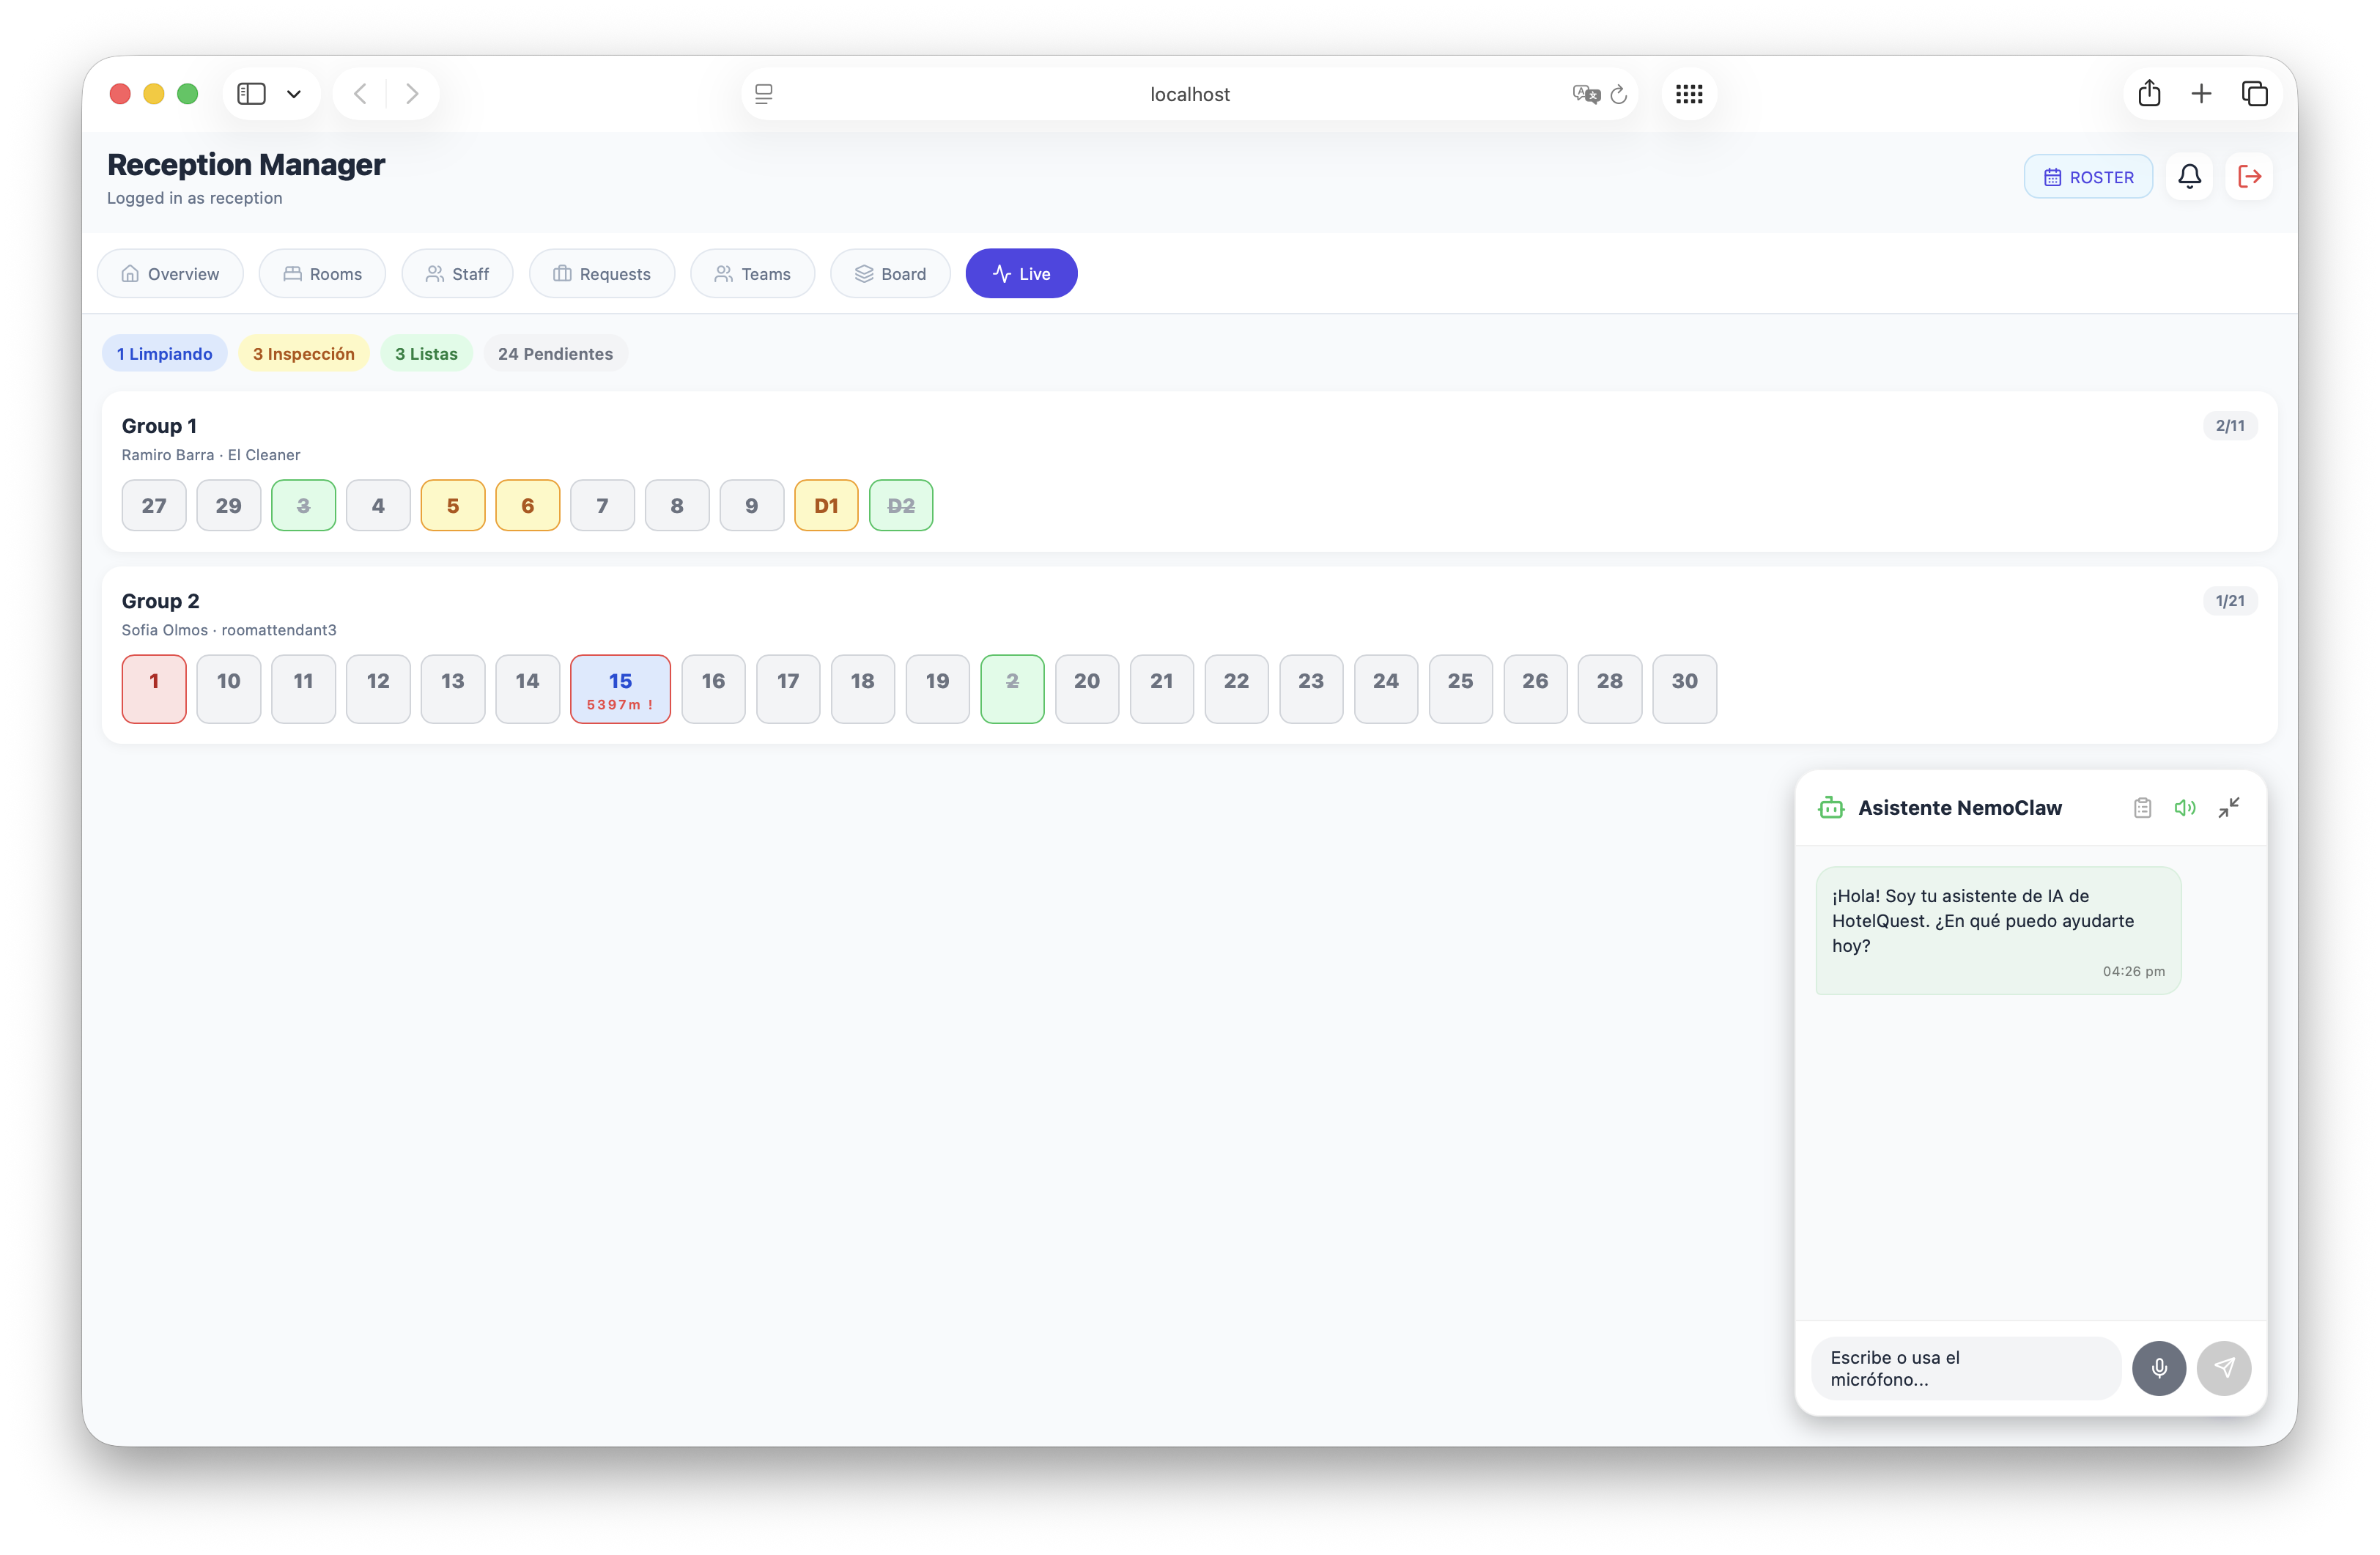Click the 2/11 progress badge
Viewport: 2380px width, 1555px height.
pyautogui.click(x=2230, y=425)
